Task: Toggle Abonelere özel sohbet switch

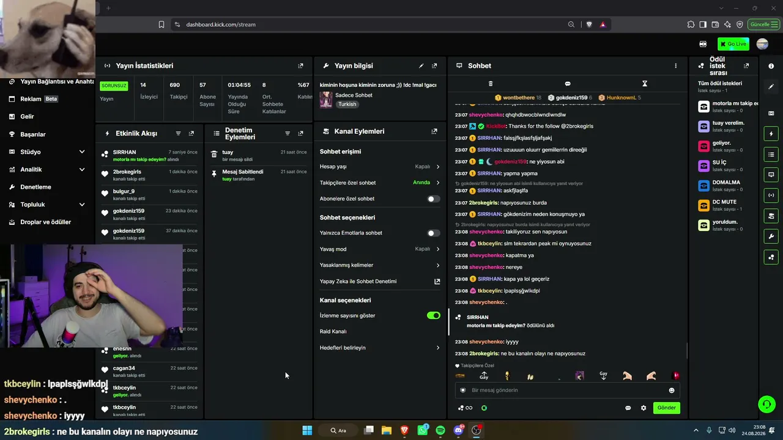Action: click(x=433, y=199)
